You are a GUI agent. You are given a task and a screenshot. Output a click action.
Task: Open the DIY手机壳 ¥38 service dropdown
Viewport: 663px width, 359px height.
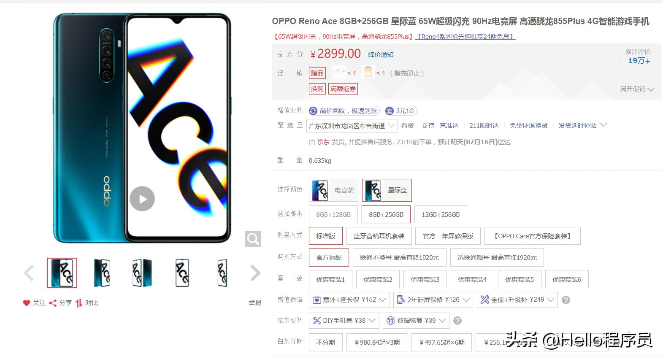pos(344,321)
